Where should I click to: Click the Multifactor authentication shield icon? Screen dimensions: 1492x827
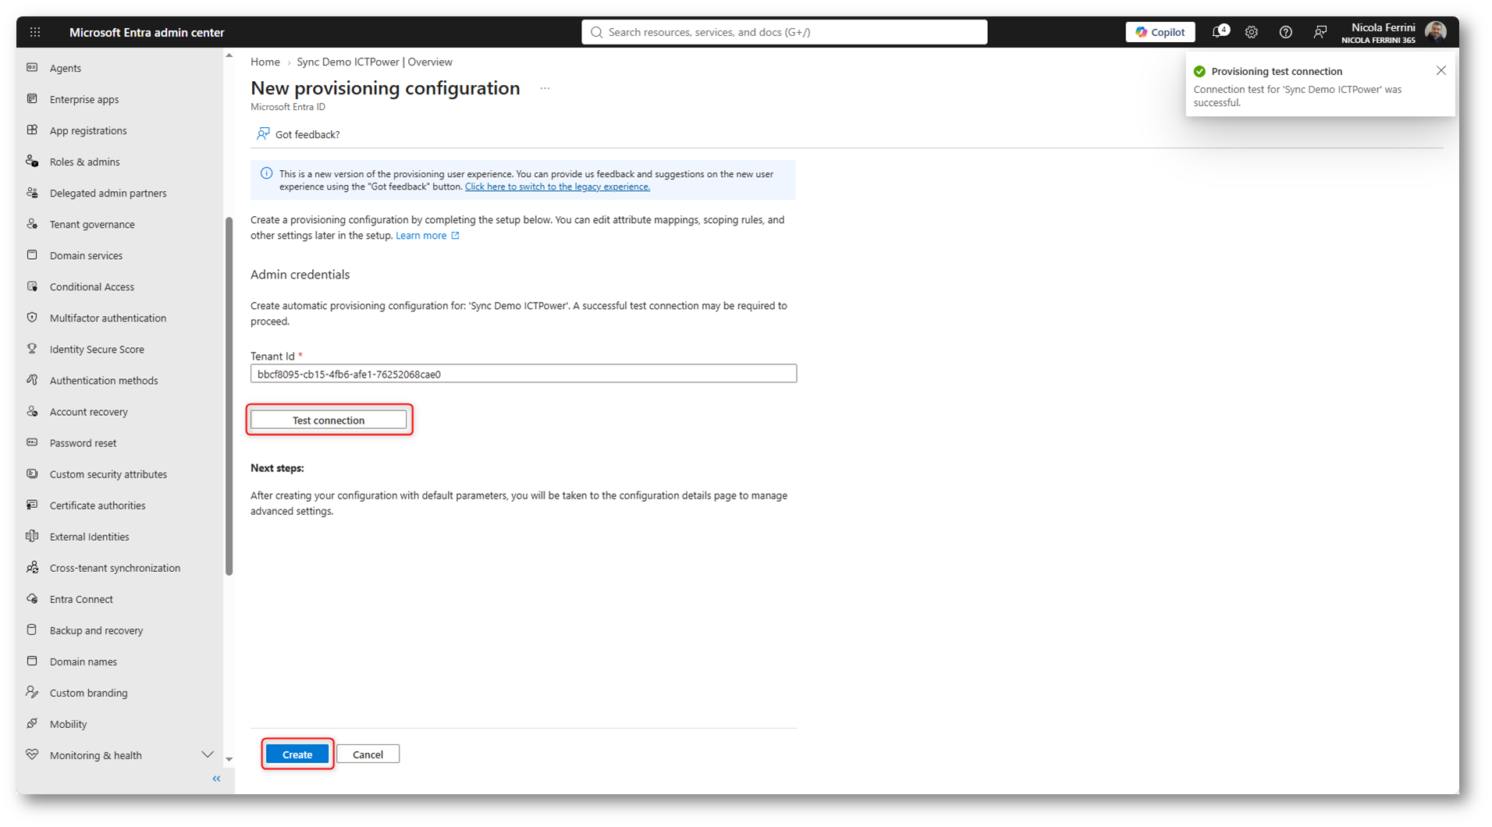click(x=32, y=318)
